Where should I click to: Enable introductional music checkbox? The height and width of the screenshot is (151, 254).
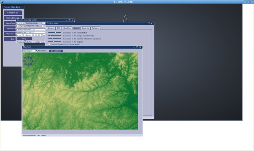[x=49, y=44]
